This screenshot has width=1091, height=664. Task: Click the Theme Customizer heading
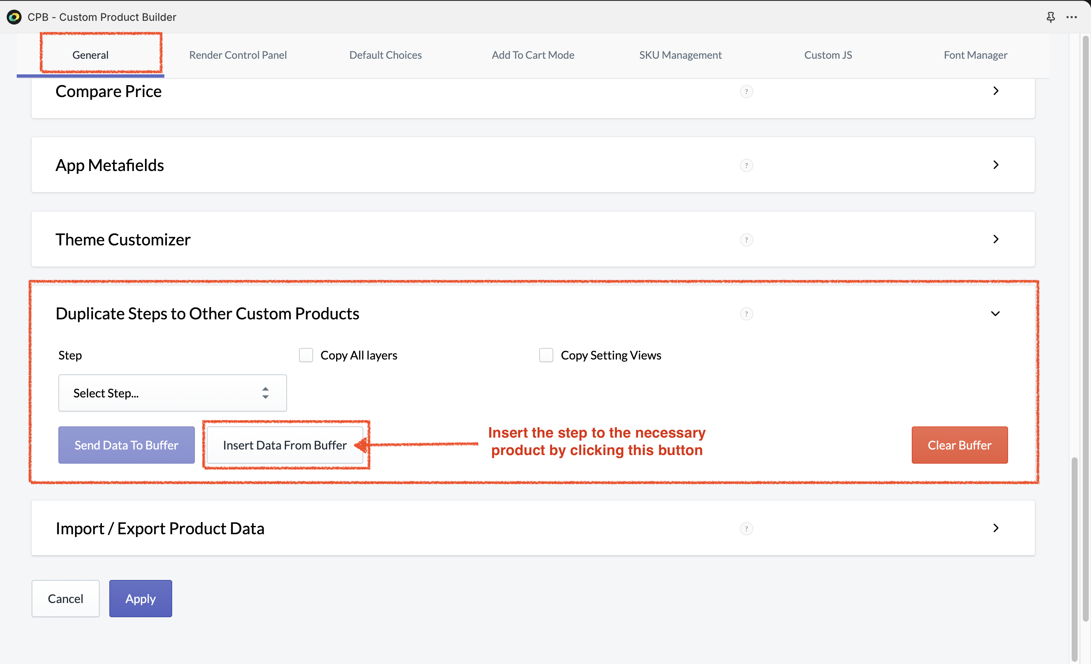[123, 239]
